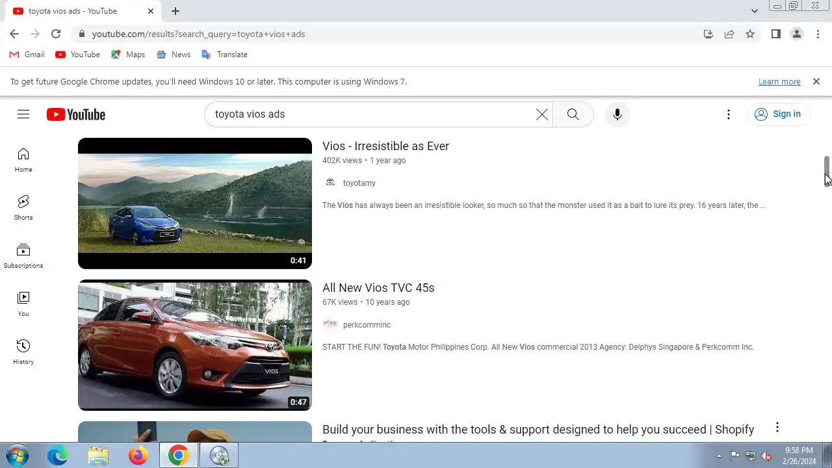Click the page vertical scrollbar thumb

coord(827,172)
